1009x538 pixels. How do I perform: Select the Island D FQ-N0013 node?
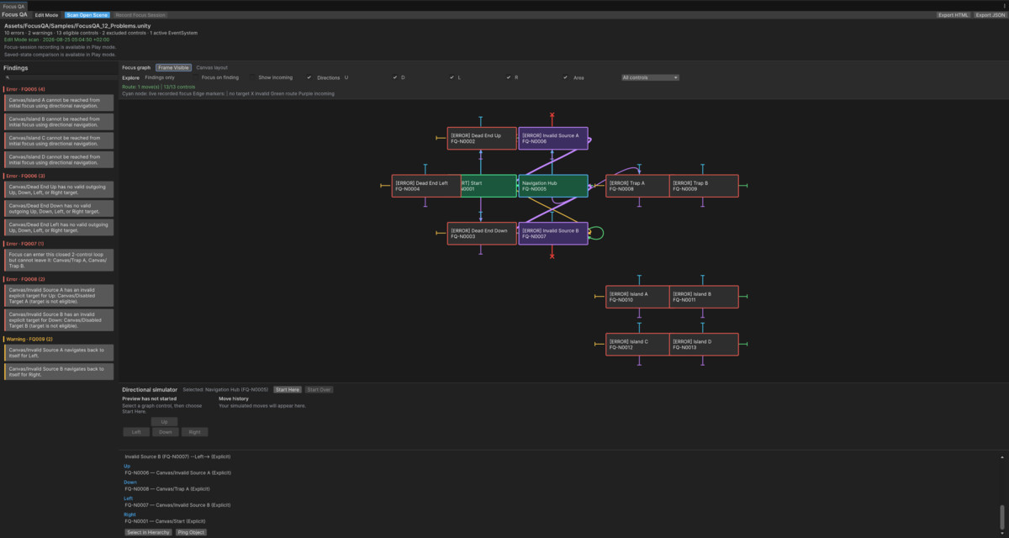(x=704, y=345)
